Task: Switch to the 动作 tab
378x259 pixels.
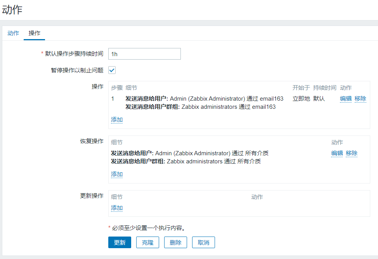Action: tap(13, 33)
